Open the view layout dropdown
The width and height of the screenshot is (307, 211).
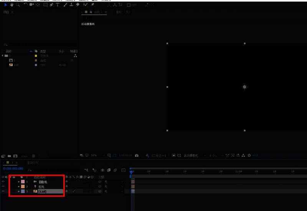click(216, 156)
